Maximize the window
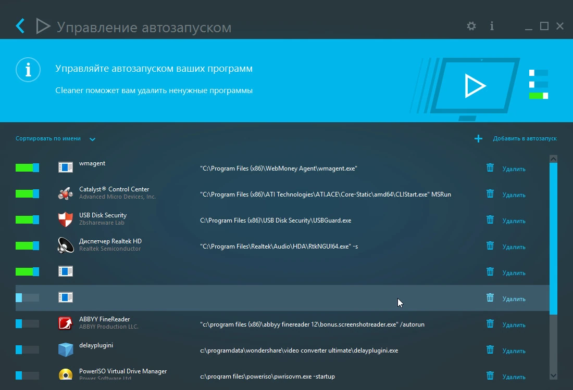 (x=544, y=26)
